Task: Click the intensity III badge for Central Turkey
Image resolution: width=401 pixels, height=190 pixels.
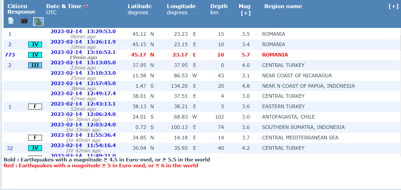Action: pyautogui.click(x=35, y=65)
